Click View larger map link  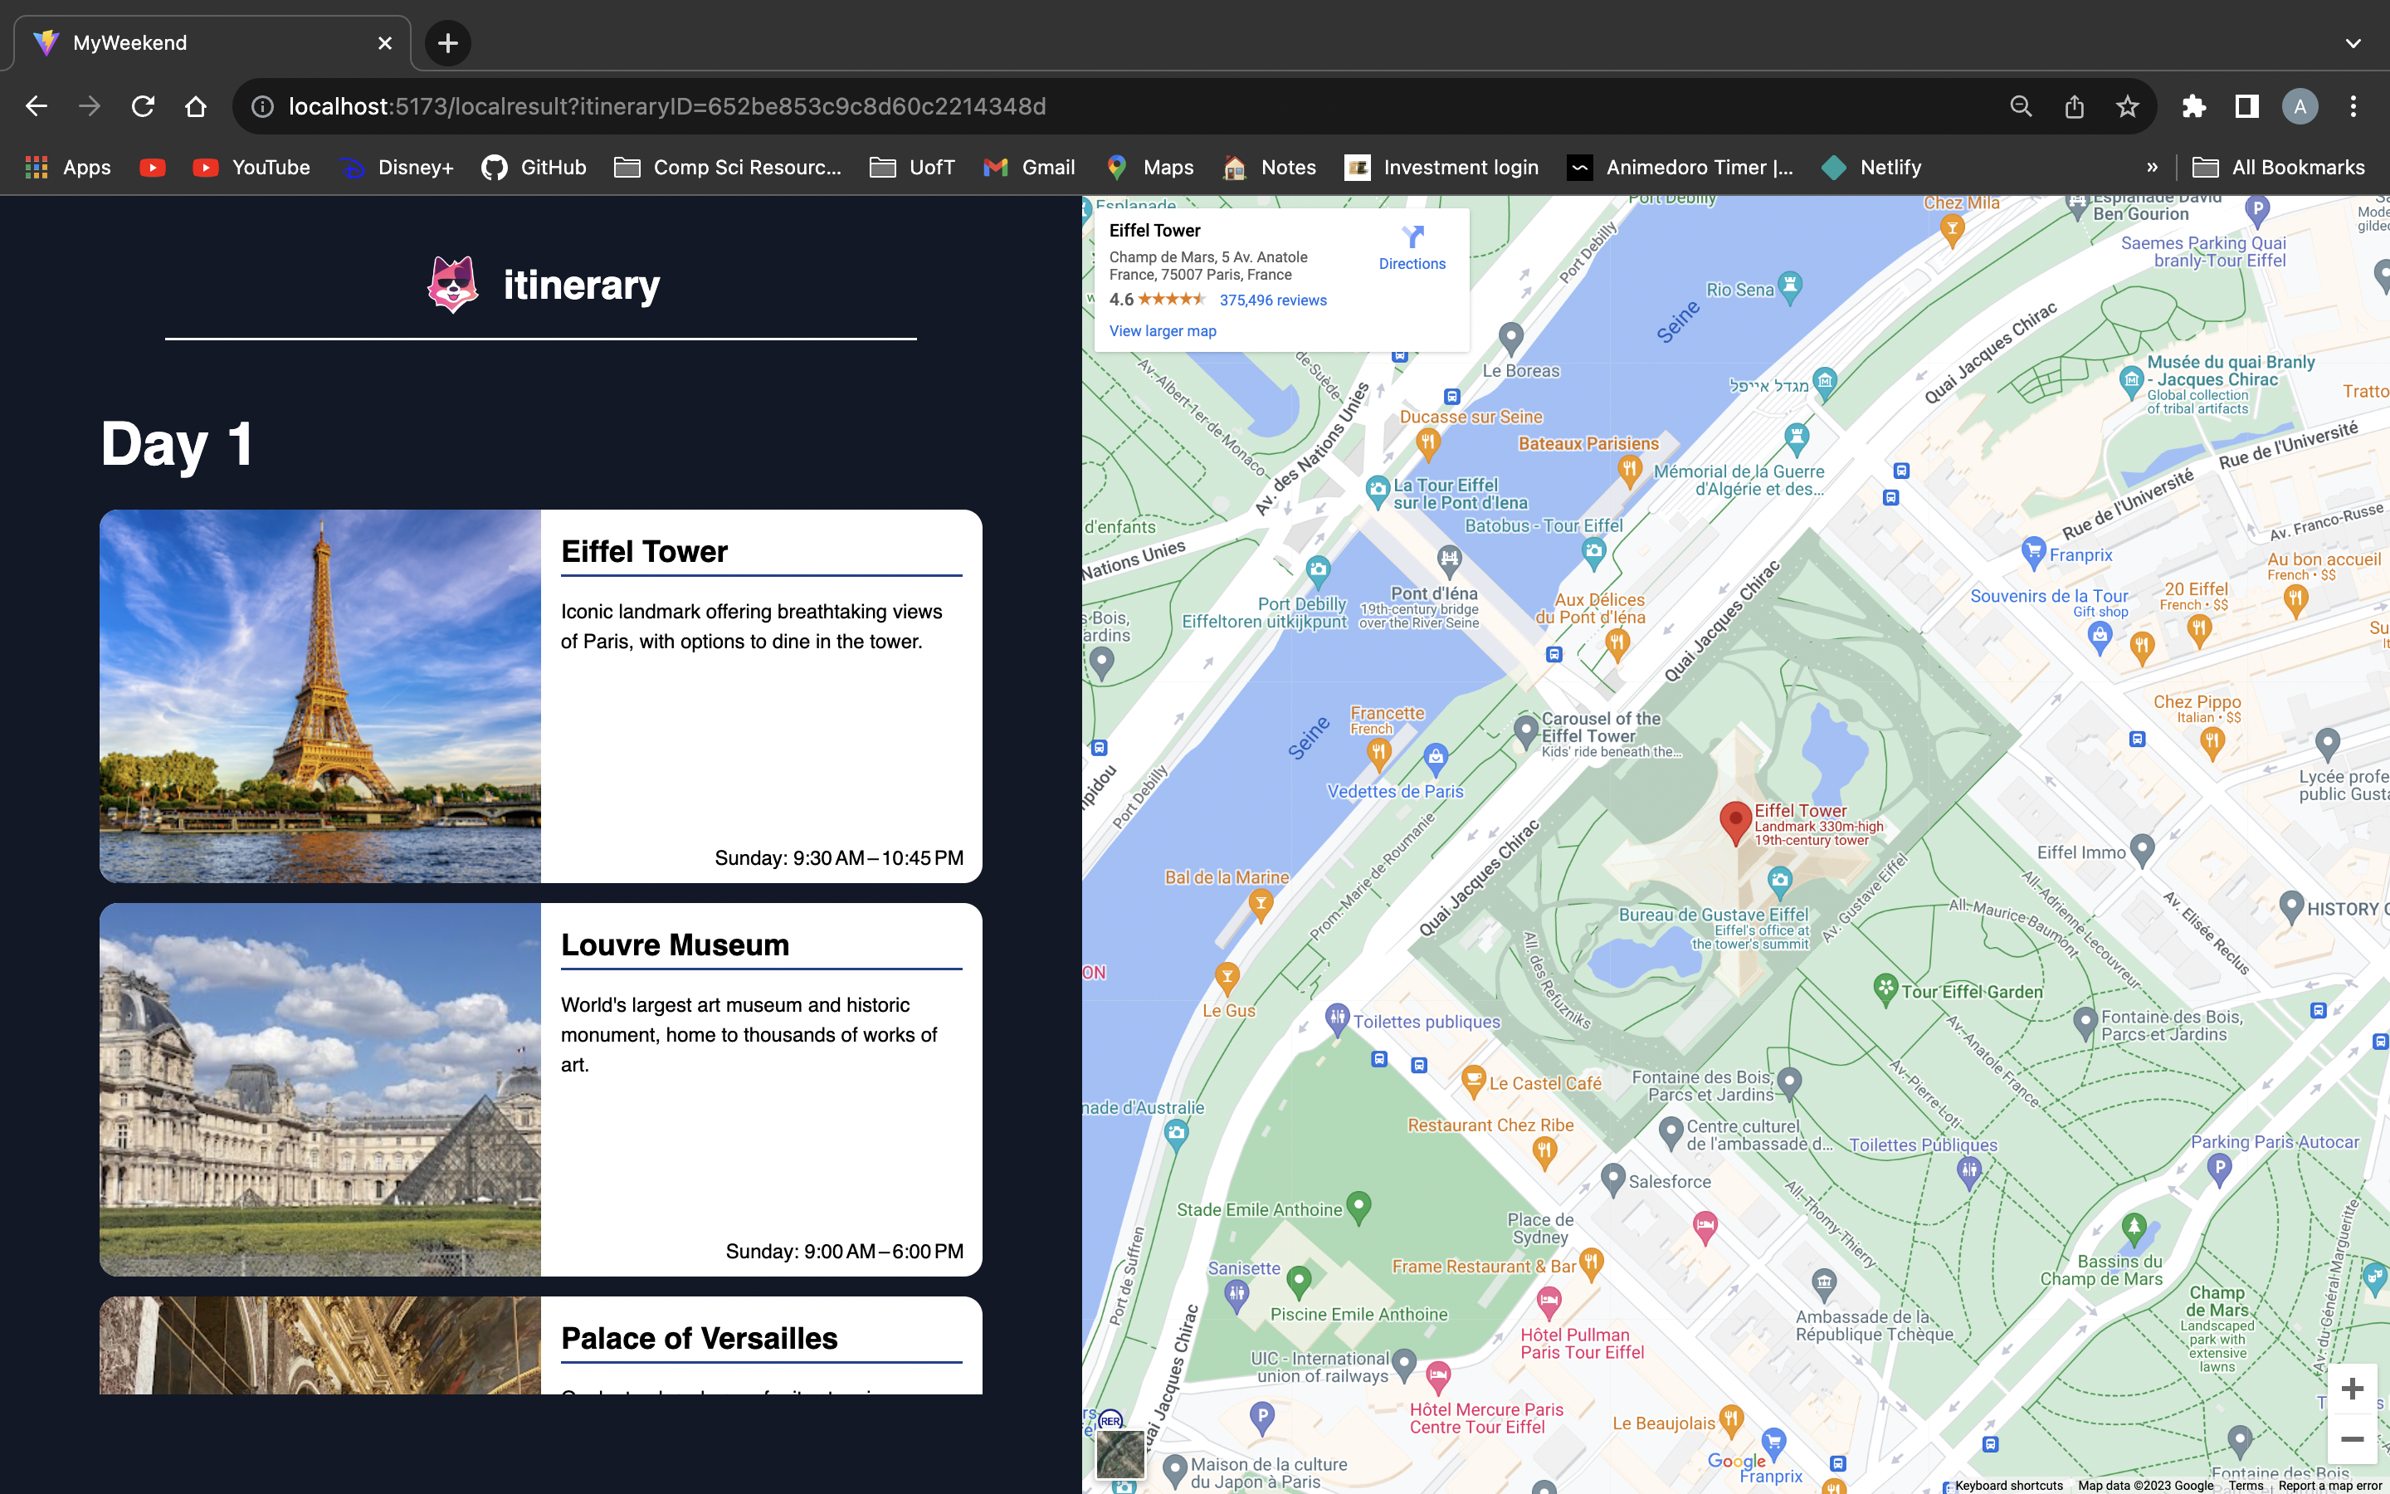click(x=1163, y=331)
